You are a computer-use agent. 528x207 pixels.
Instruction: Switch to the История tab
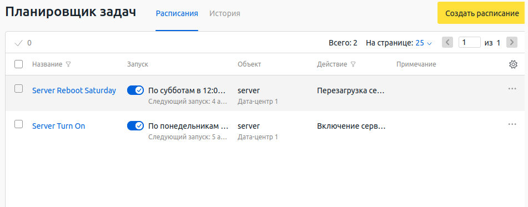pyautogui.click(x=225, y=13)
